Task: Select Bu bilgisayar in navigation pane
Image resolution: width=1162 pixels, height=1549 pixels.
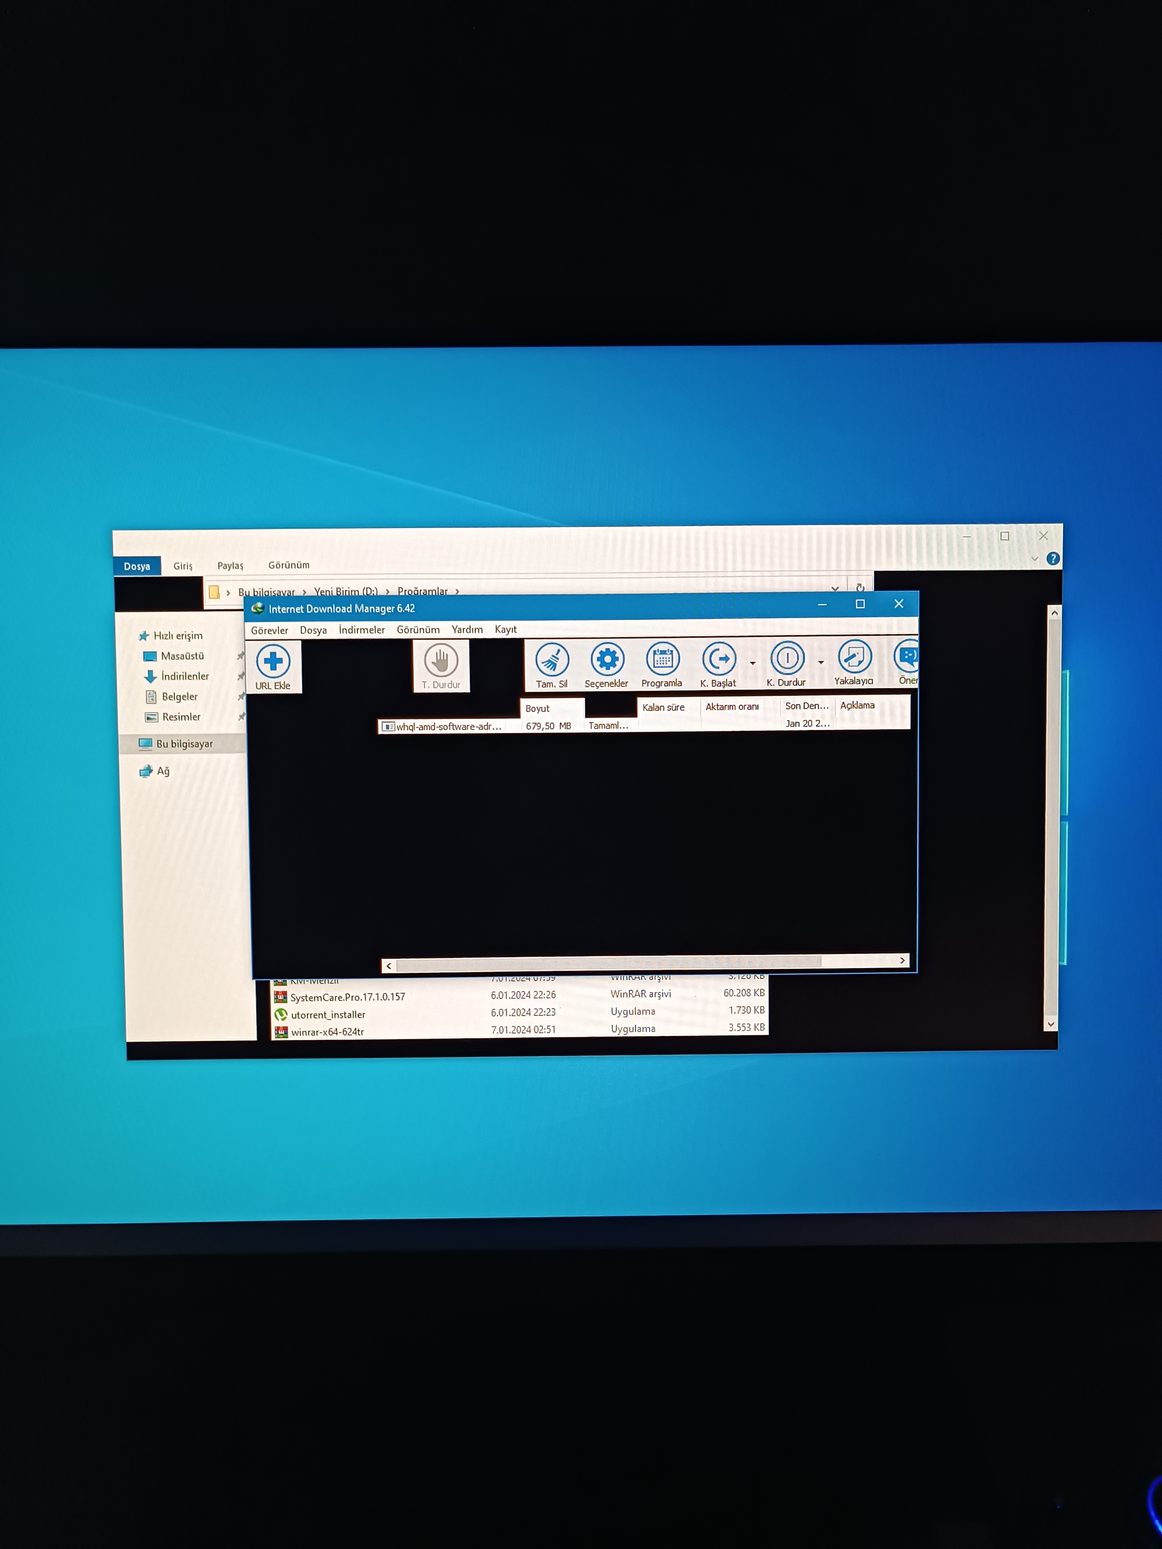Action: [x=184, y=744]
